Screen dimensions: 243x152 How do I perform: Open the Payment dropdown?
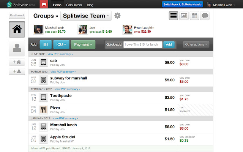[83, 44]
